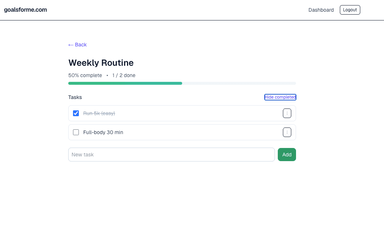Go to Dashboard in top navigation
This screenshot has width=384, height=232.
[x=321, y=10]
